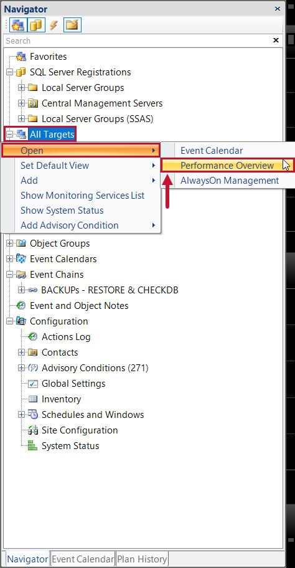
Task: Click the Actions Log icon
Action: point(33,337)
